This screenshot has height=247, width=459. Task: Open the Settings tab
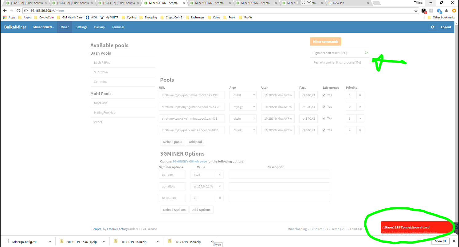pyautogui.click(x=81, y=27)
